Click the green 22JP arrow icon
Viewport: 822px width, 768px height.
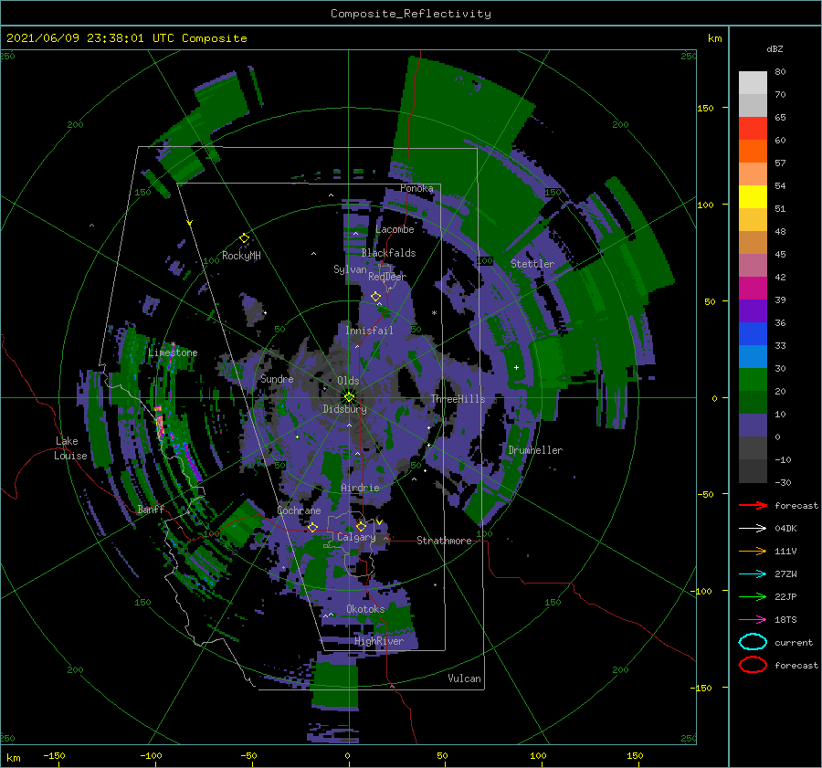click(753, 596)
